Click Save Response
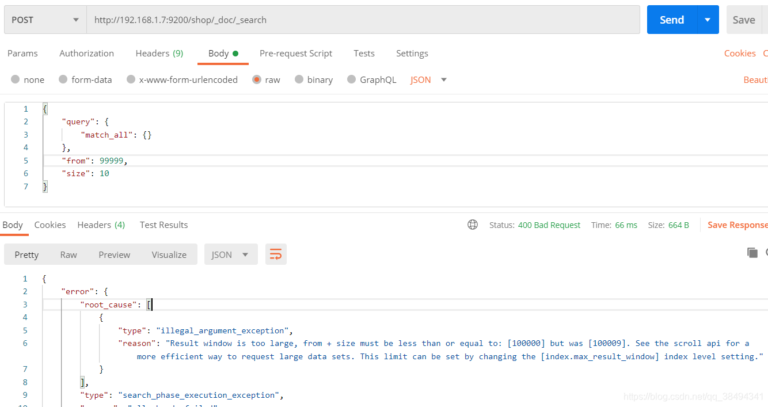 (x=737, y=225)
